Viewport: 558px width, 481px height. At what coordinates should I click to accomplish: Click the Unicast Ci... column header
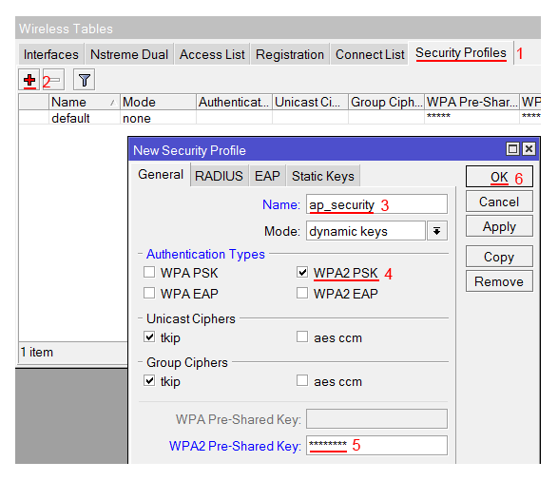click(310, 102)
